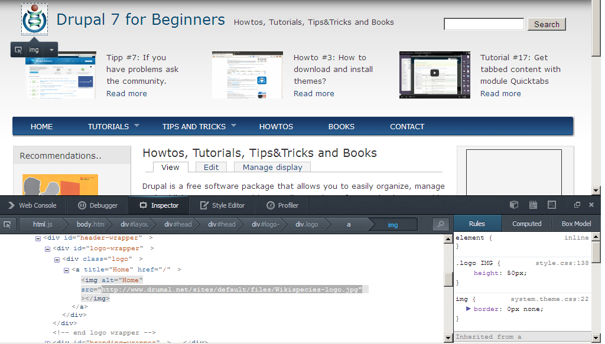The image size is (605, 344).
Task: Collapse the div class logo node
Action: (x=57, y=260)
